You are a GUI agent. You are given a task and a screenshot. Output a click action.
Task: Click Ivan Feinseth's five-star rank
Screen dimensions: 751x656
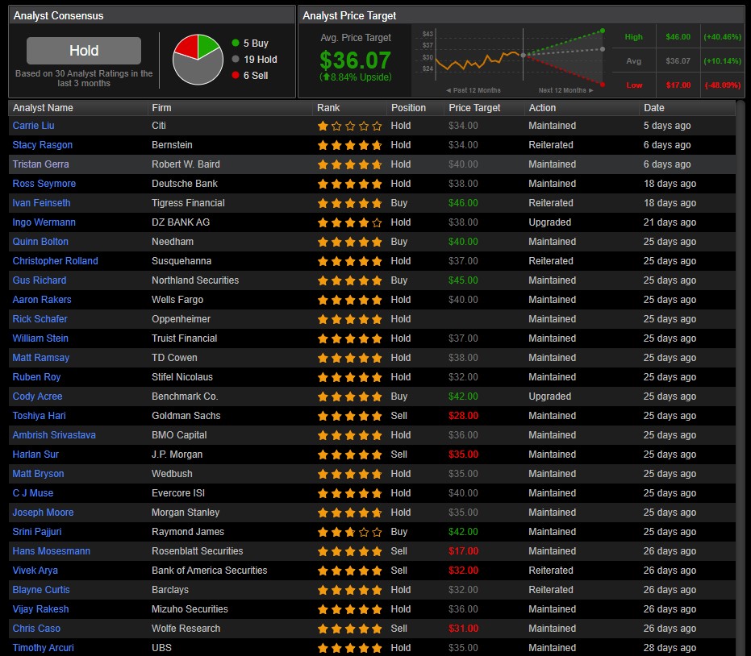(349, 203)
